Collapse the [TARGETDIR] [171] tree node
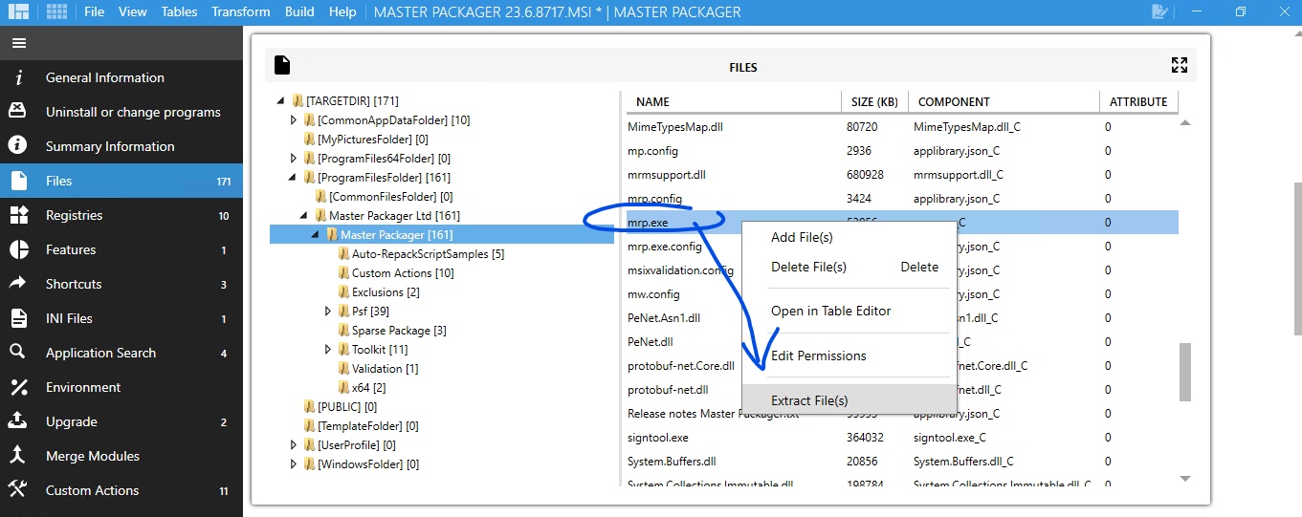The width and height of the screenshot is (1302, 517). tap(280, 100)
